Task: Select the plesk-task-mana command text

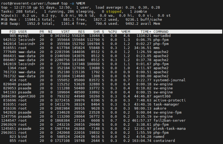Action: tap(169, 129)
